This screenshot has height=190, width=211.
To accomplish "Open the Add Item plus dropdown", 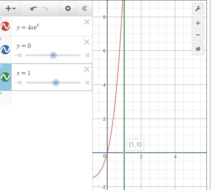I will click(x=11, y=9).
